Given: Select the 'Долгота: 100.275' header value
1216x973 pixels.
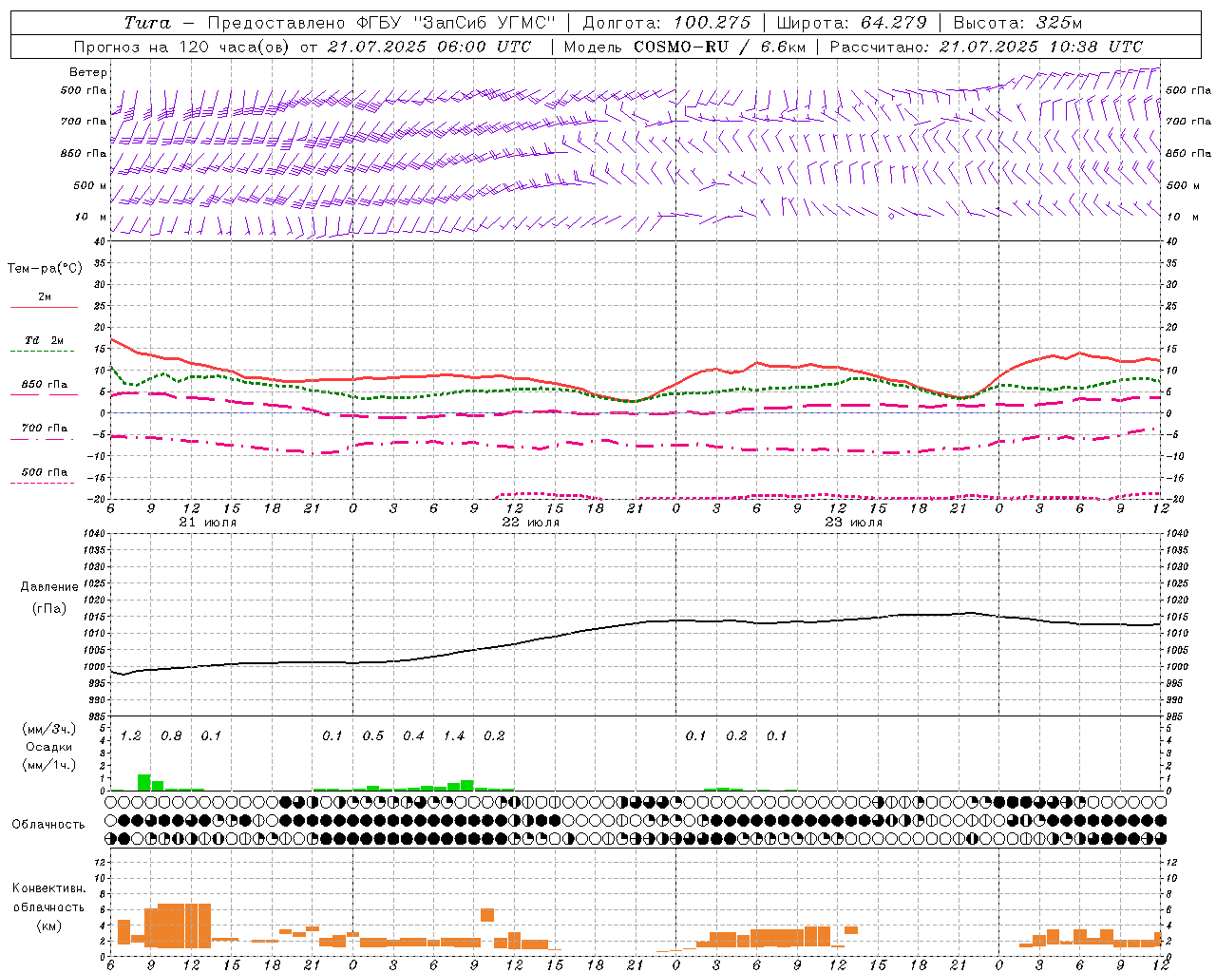Looking at the screenshot, I should click(x=666, y=23).
